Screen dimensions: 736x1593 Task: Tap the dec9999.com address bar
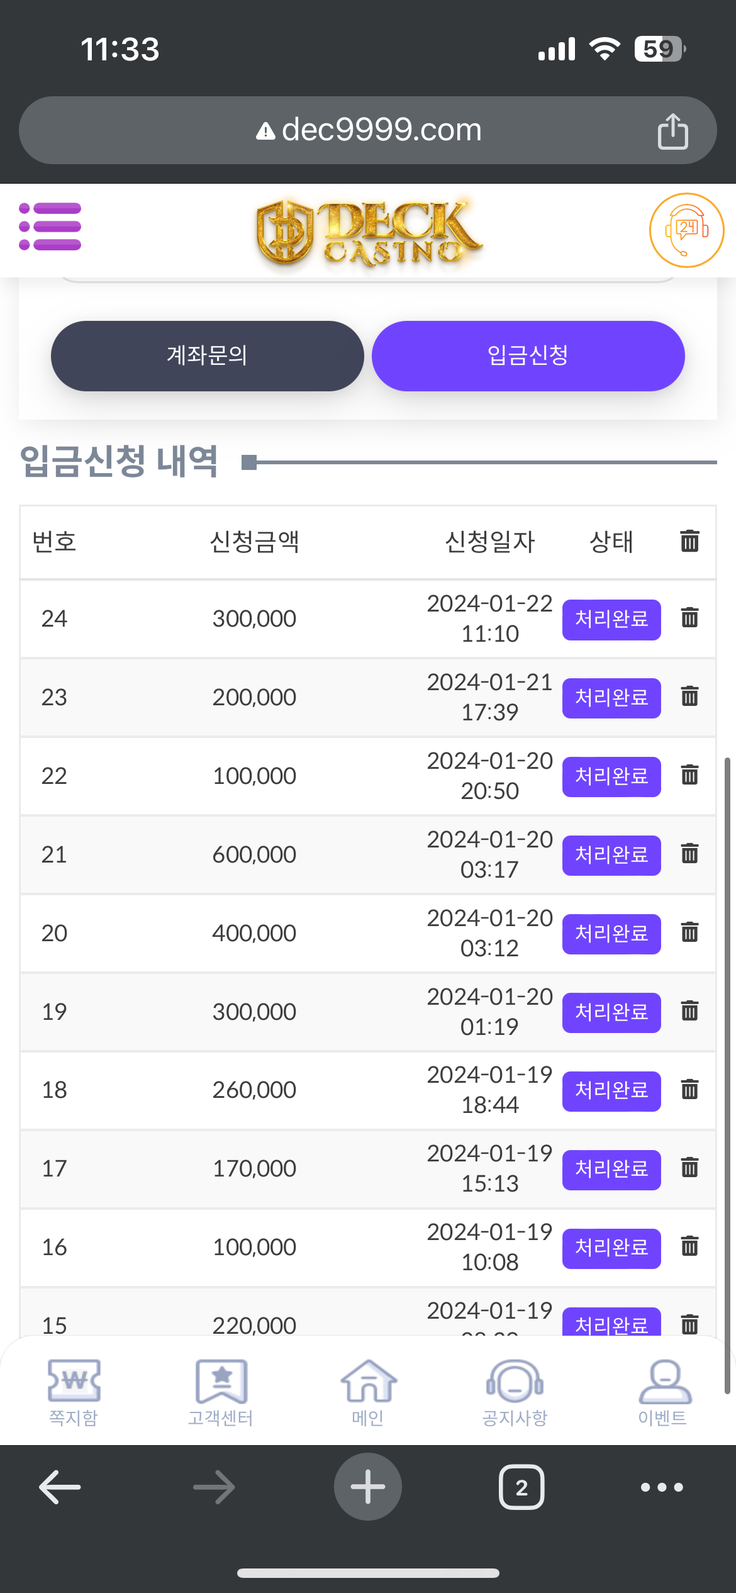click(x=368, y=130)
